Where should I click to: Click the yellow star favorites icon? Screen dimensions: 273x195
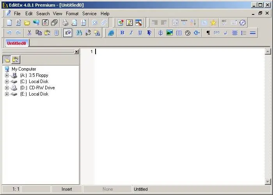(x=213, y=23)
